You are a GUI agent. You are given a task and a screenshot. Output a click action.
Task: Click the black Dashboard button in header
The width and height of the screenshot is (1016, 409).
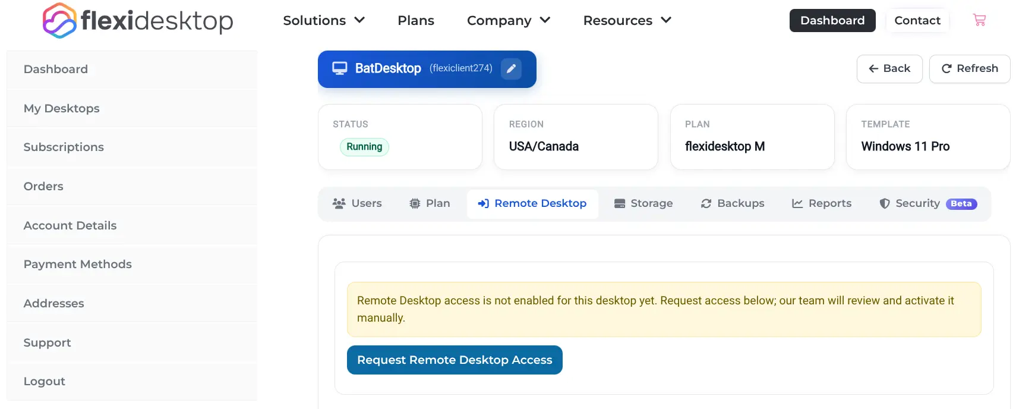(x=832, y=20)
